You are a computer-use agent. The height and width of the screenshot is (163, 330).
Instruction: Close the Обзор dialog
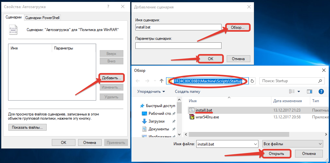coord(324,71)
